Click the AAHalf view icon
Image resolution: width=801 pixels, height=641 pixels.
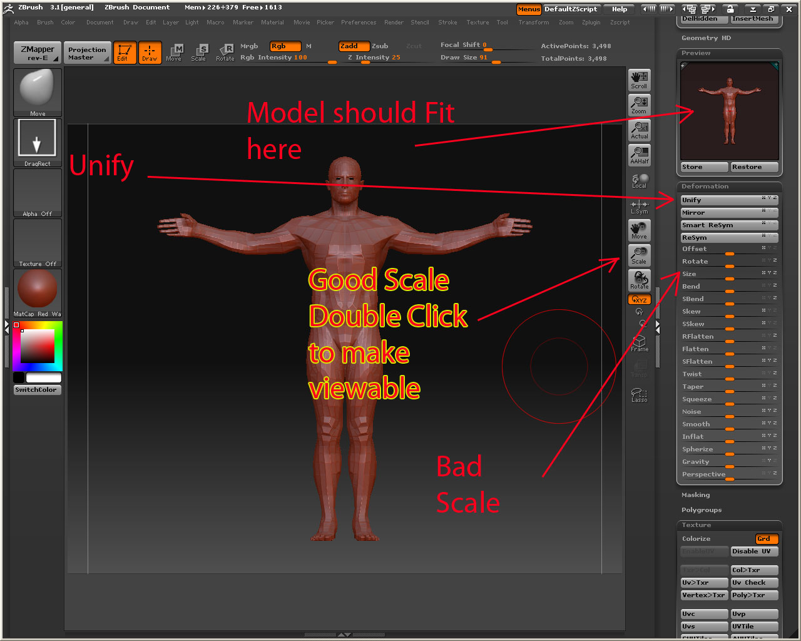639,155
